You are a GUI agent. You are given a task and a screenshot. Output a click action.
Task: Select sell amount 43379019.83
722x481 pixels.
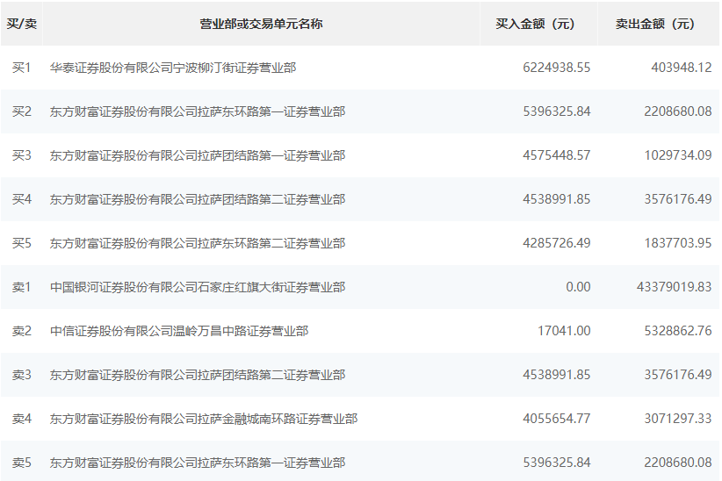click(674, 287)
